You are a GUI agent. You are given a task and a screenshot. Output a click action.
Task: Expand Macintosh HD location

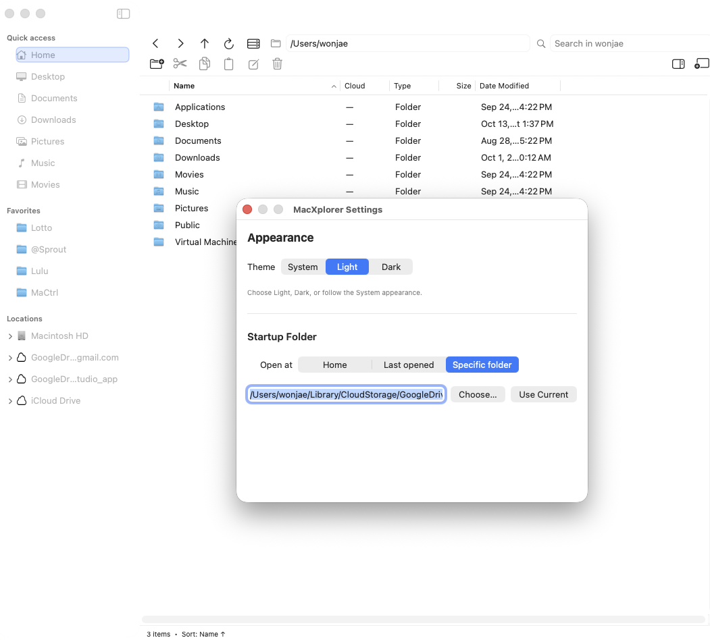[10, 336]
